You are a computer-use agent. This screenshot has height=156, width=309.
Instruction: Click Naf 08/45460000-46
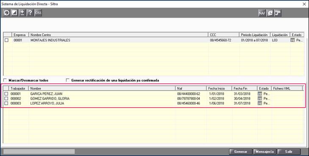coord(189,103)
